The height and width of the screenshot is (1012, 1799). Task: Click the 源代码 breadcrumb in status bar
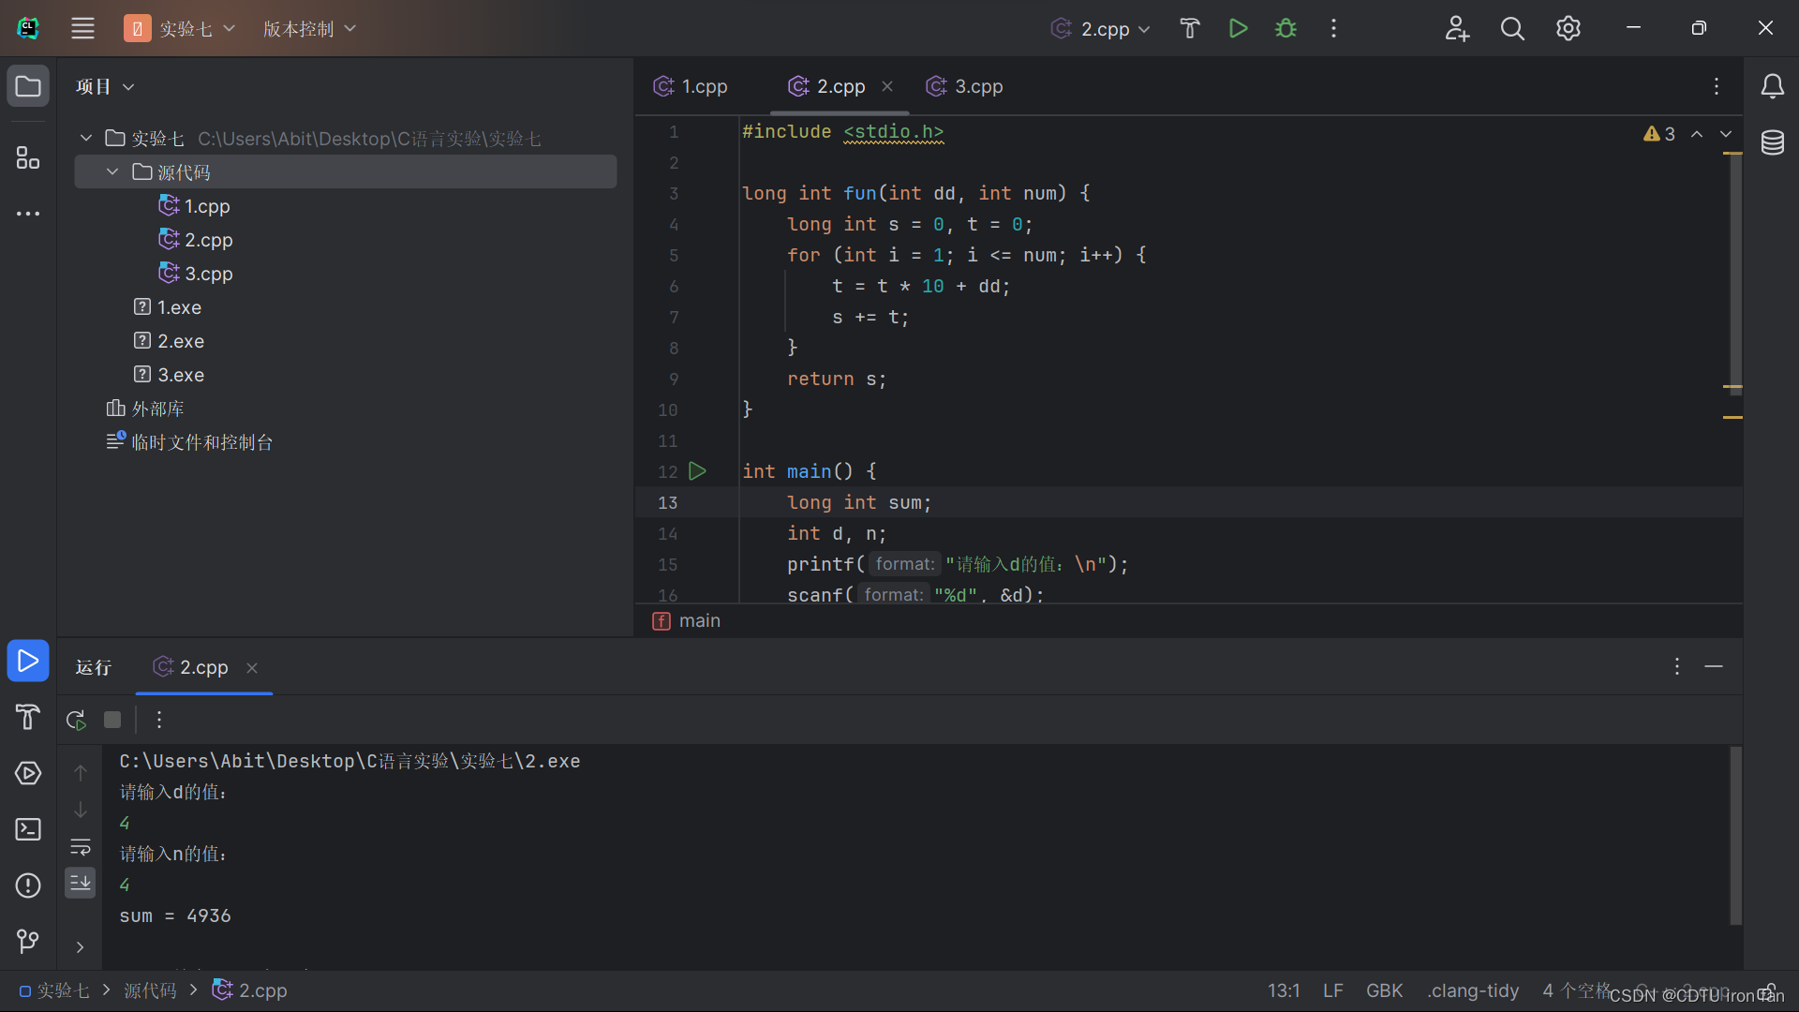point(150,990)
